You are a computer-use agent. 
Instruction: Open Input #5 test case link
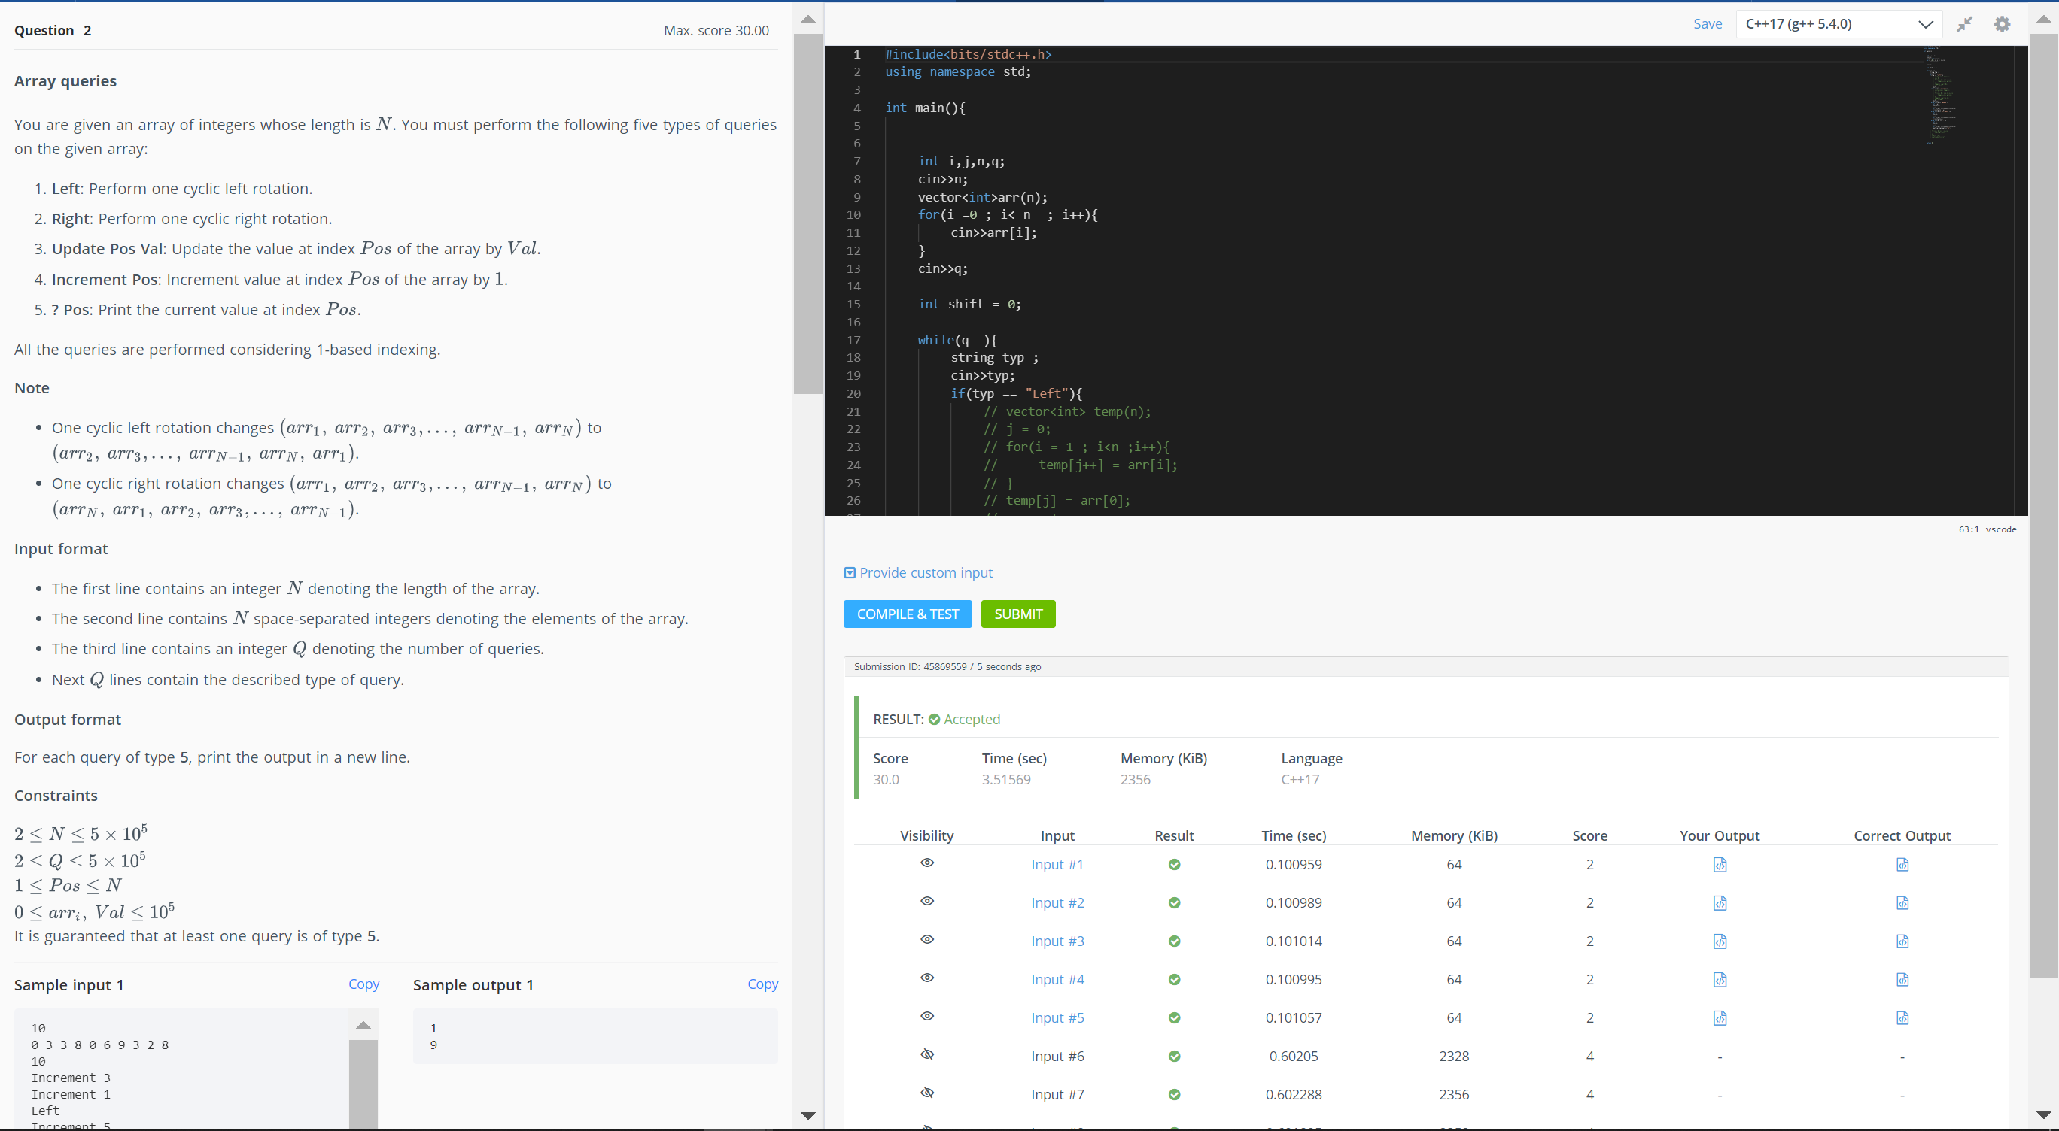click(x=1057, y=1017)
